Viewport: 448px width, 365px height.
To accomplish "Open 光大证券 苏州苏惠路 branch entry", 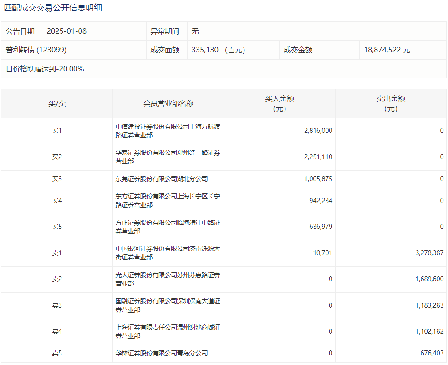I will pos(168,279).
